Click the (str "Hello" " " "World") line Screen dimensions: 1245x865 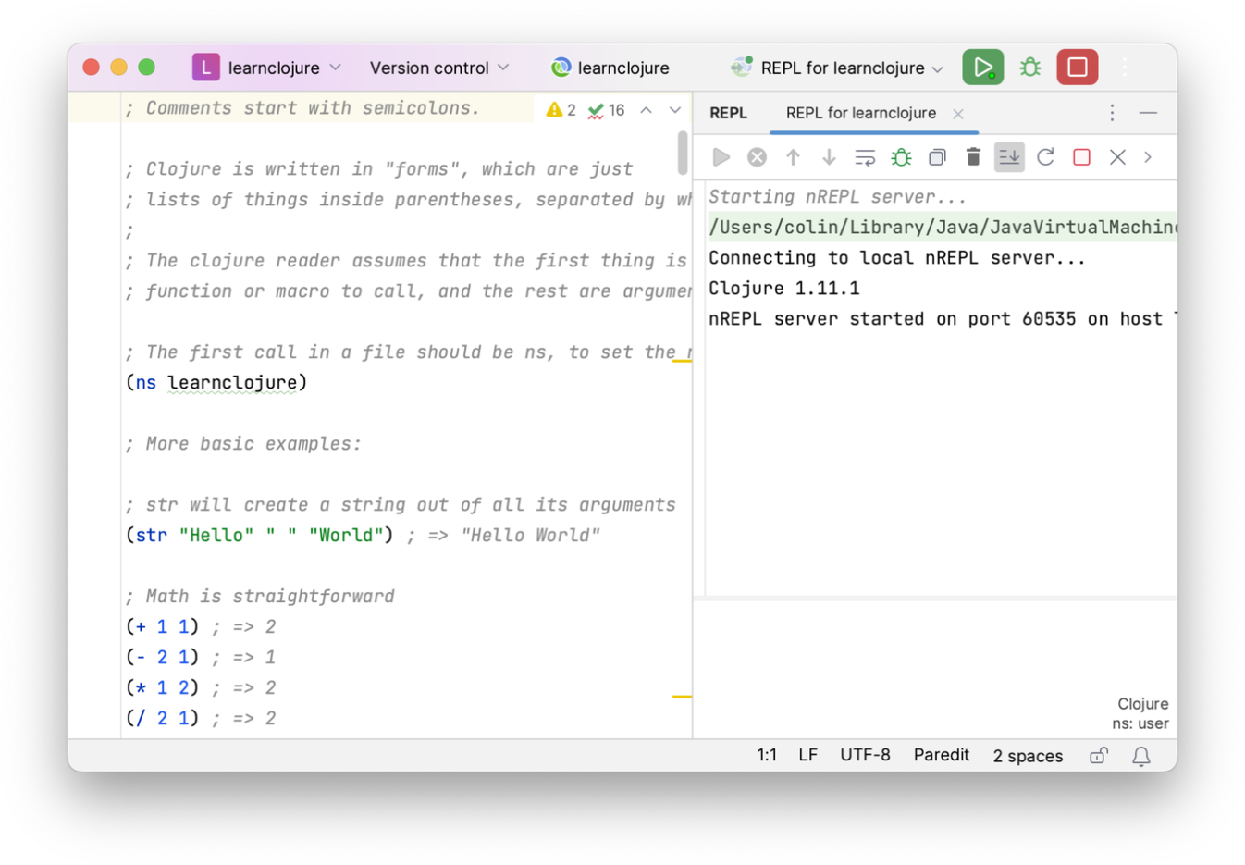coord(259,535)
